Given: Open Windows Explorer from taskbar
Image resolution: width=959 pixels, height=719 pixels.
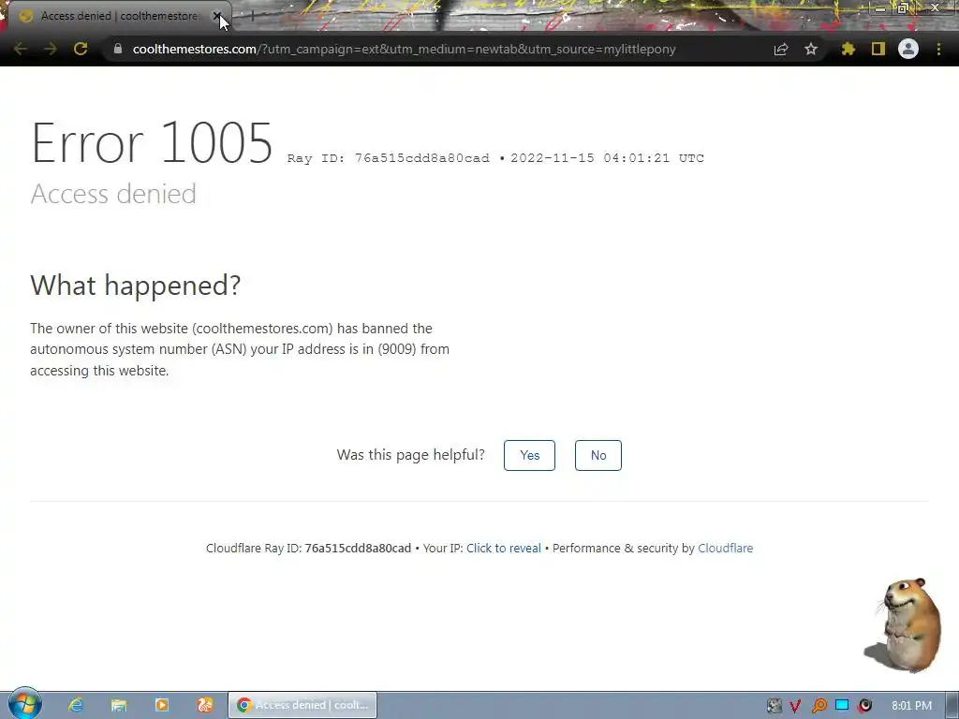Looking at the screenshot, I should click(x=119, y=705).
